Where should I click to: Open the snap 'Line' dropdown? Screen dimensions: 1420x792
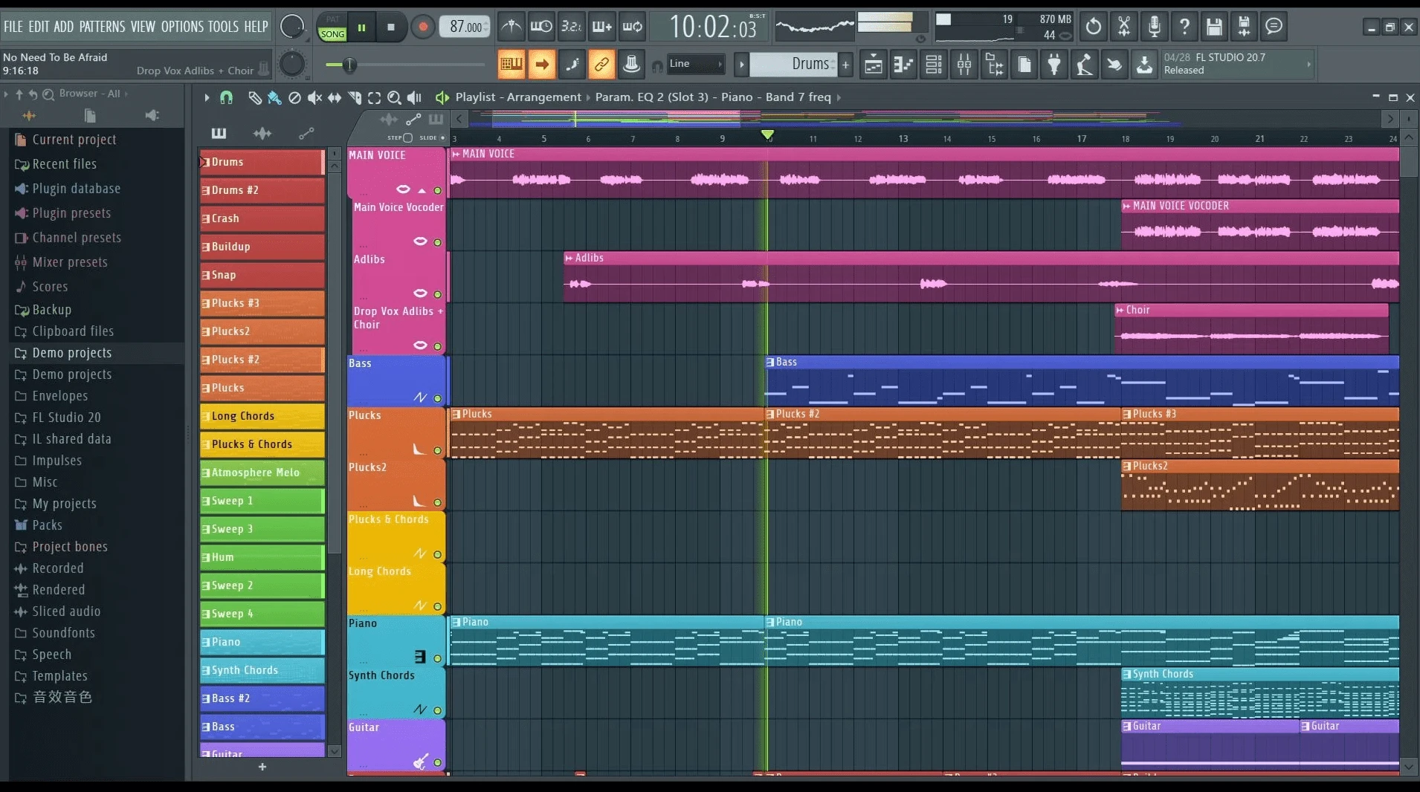pos(695,65)
